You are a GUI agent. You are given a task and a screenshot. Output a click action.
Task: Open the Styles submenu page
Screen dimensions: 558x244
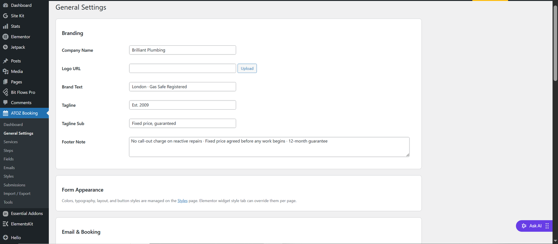pyautogui.click(x=9, y=176)
